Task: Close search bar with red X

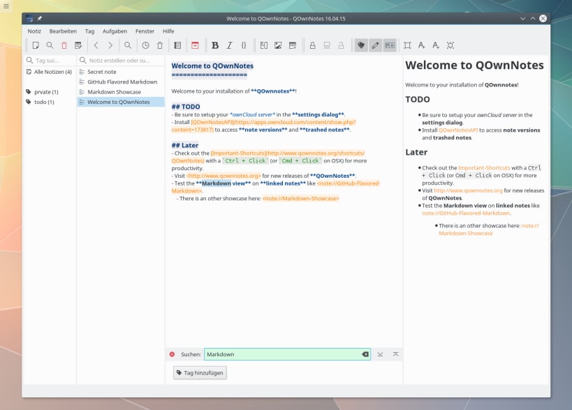Action: (x=173, y=354)
